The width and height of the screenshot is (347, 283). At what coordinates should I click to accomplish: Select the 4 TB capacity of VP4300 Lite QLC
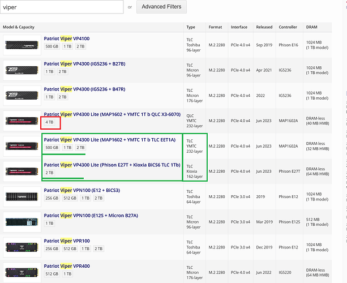(49, 122)
